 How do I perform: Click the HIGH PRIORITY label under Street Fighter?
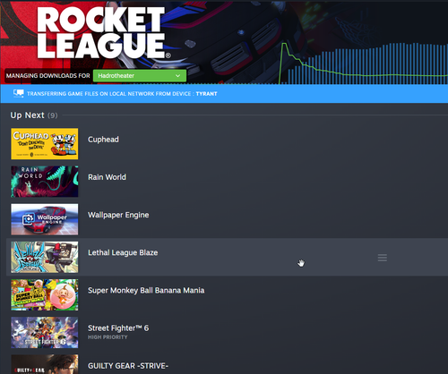tap(108, 337)
